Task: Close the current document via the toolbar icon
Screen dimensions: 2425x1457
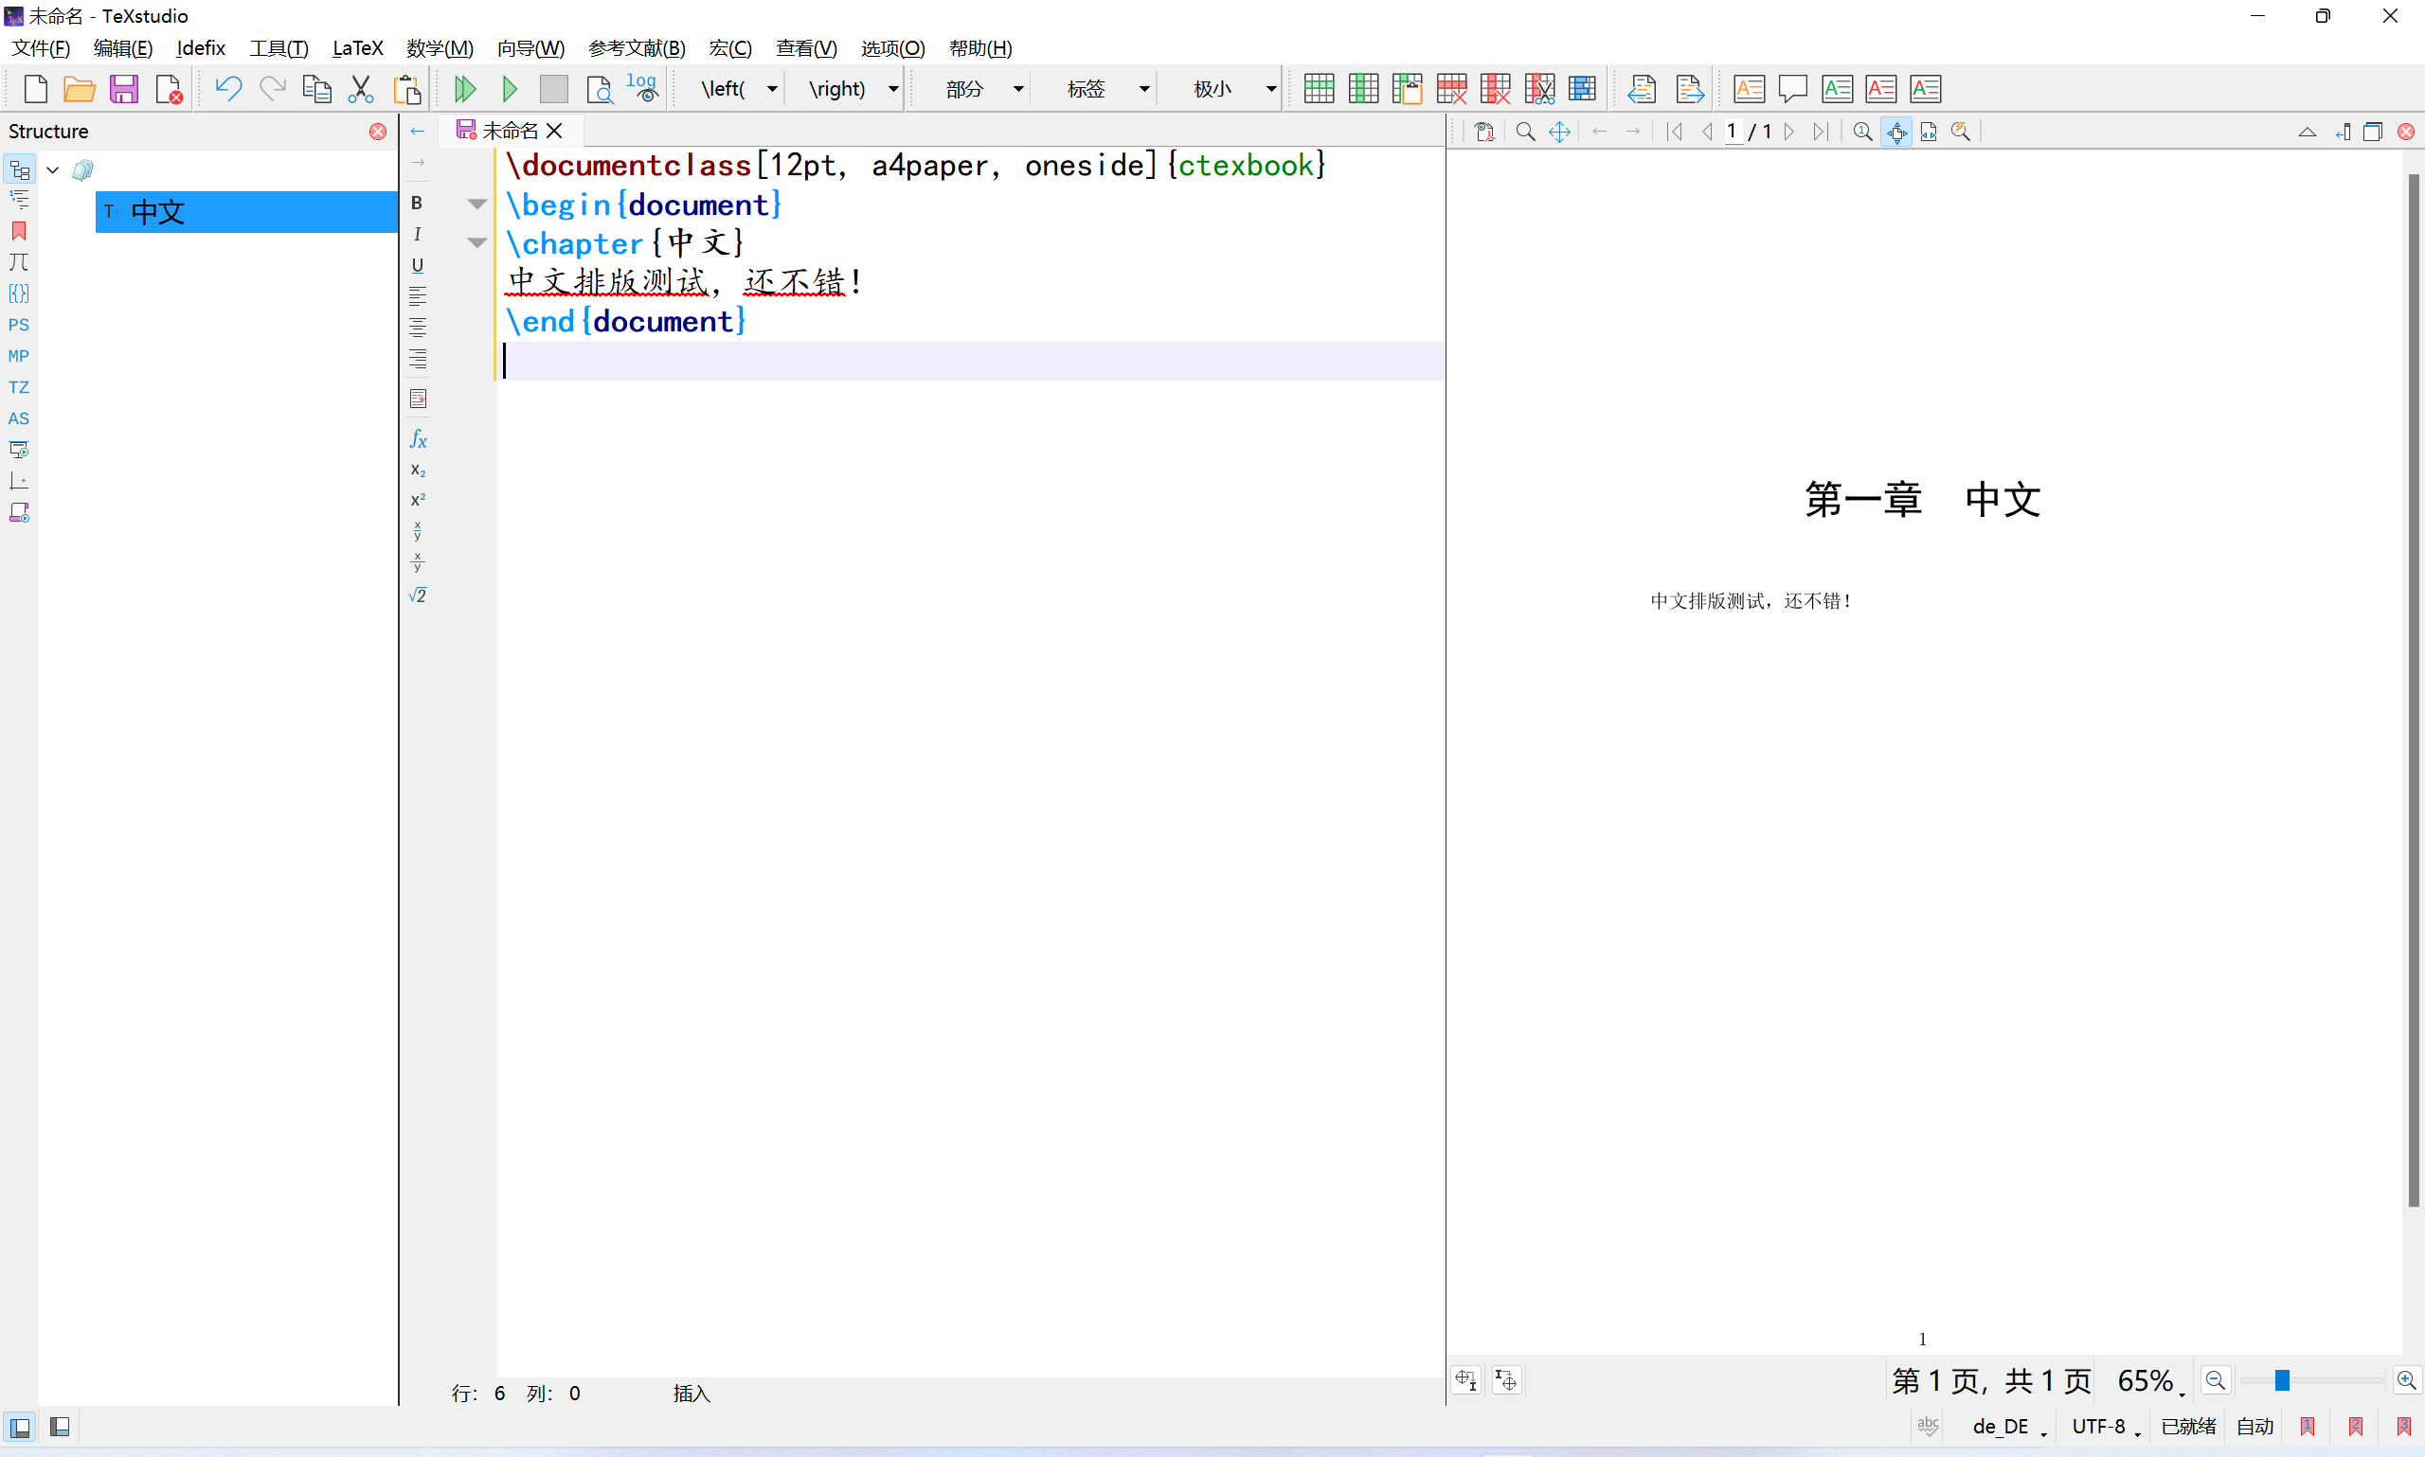Action: 168,88
